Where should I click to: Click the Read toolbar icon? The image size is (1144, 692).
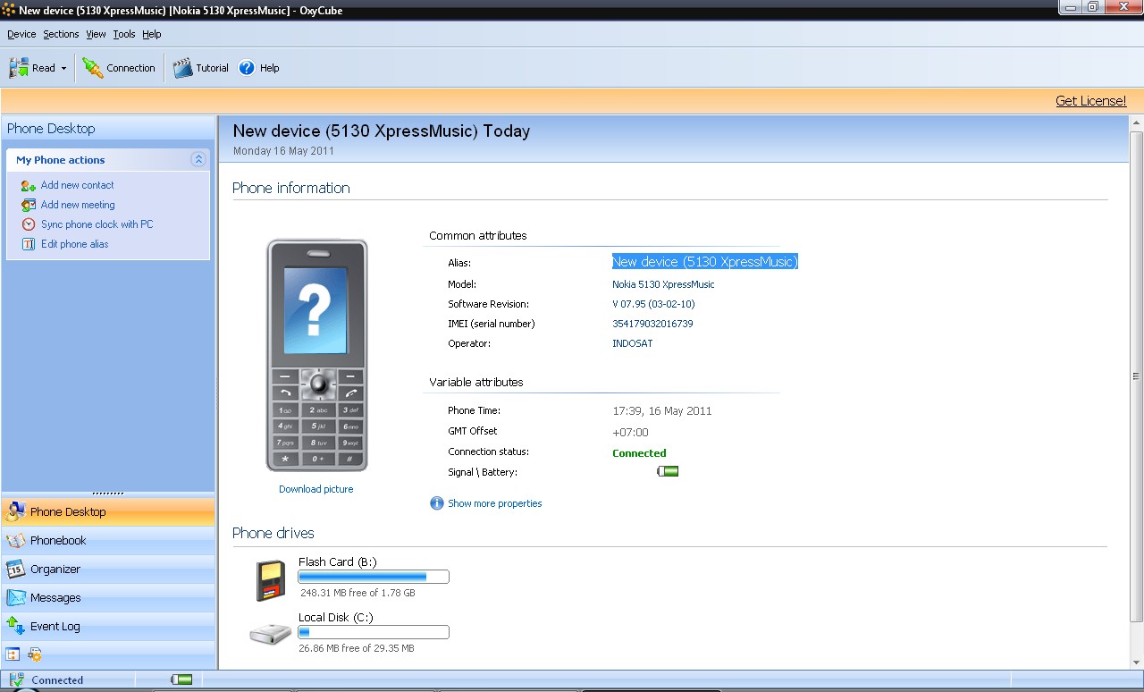click(x=19, y=68)
